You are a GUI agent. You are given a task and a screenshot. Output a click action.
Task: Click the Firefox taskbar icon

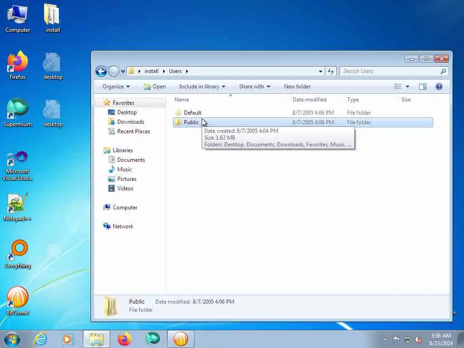(125, 339)
